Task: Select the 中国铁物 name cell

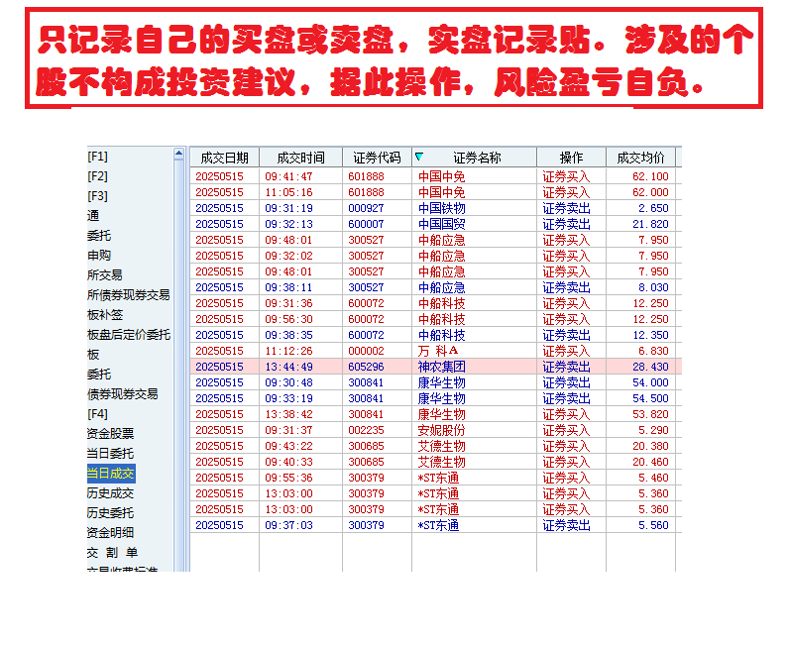Action: coord(442,208)
